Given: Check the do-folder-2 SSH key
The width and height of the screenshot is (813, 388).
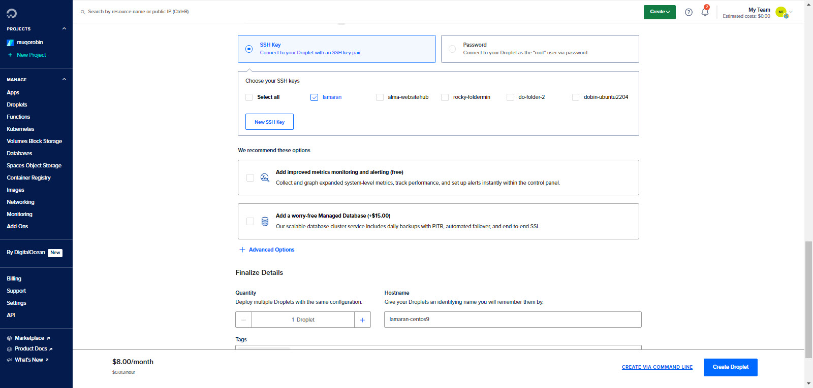Looking at the screenshot, I should point(510,97).
